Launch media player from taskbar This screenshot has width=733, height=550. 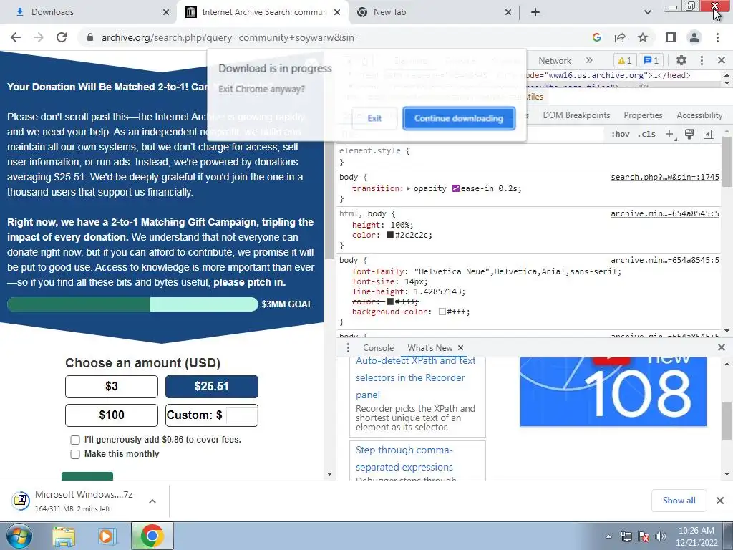(107, 536)
